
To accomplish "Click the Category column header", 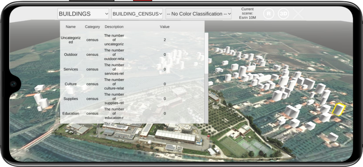I will pyautogui.click(x=93, y=27).
